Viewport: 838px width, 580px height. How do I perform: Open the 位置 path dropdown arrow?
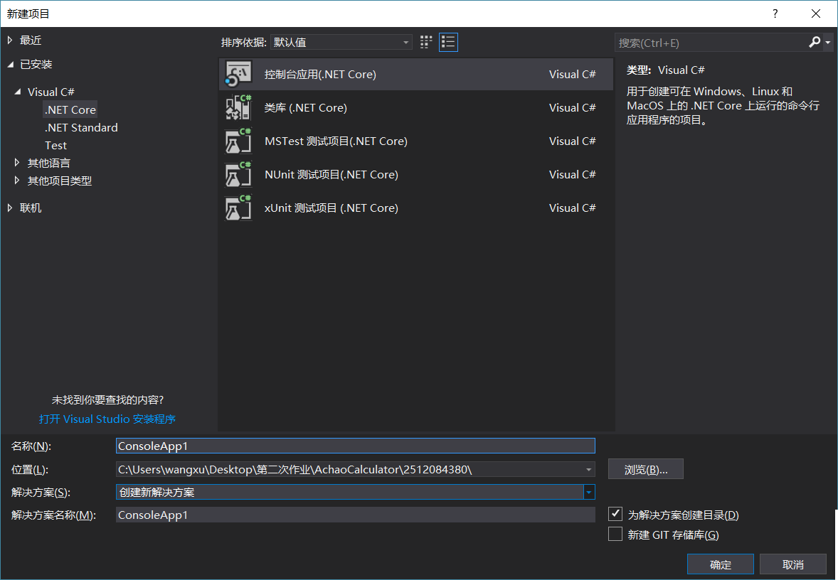coord(588,469)
